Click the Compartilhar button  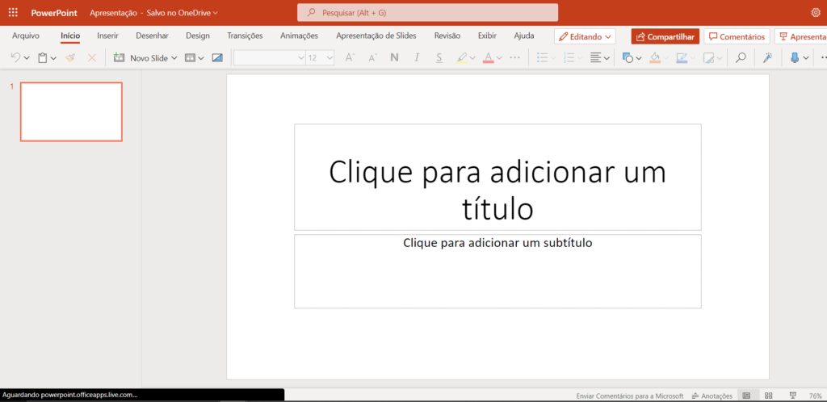[665, 36]
